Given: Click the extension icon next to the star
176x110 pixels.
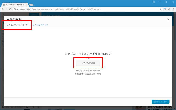Looking at the screenshot, I should tap(165, 9).
